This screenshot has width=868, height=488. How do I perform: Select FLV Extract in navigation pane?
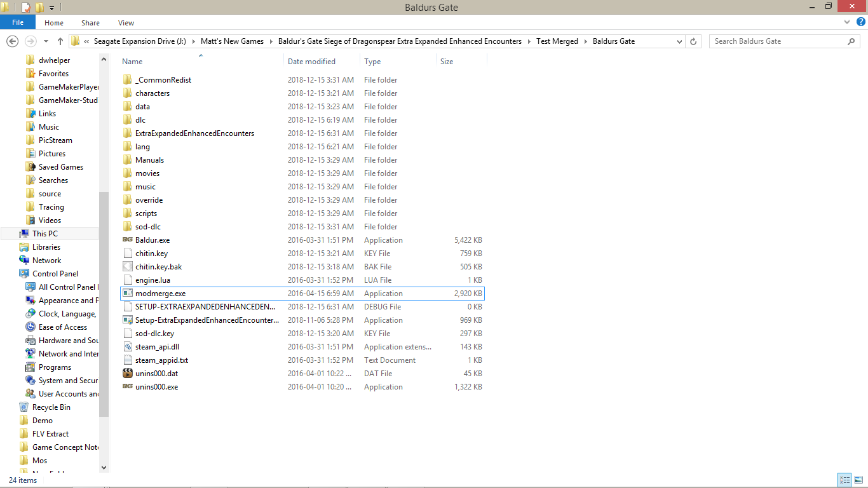click(50, 434)
